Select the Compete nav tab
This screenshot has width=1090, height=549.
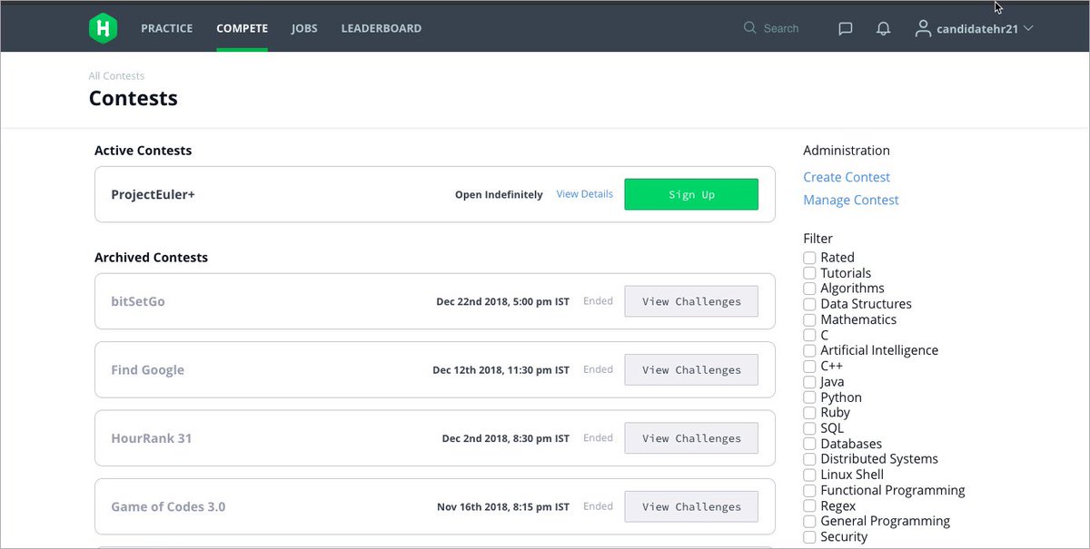tap(242, 28)
